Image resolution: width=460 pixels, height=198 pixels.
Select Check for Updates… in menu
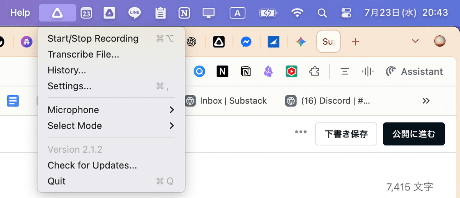coord(92,165)
